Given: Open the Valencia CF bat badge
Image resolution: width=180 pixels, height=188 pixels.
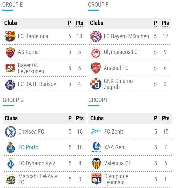Looking at the screenshot, I should (96, 163).
